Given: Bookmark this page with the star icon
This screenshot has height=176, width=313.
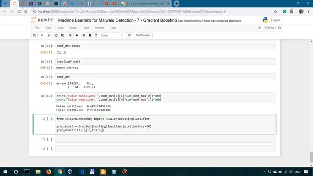Looking at the screenshot, I should click(275, 12).
